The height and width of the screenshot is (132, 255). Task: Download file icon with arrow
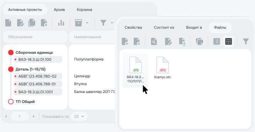pos(182,42)
